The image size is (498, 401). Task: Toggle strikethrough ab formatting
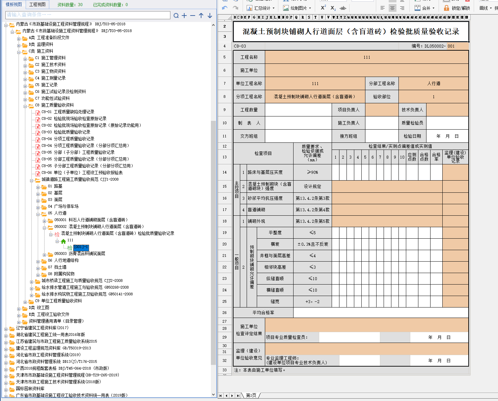pyautogui.click(x=343, y=8)
